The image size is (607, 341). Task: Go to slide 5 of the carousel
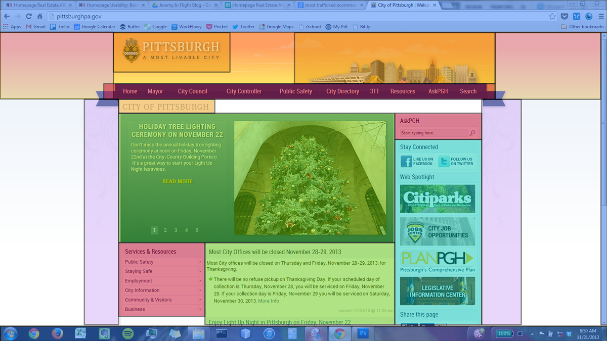[x=197, y=230]
